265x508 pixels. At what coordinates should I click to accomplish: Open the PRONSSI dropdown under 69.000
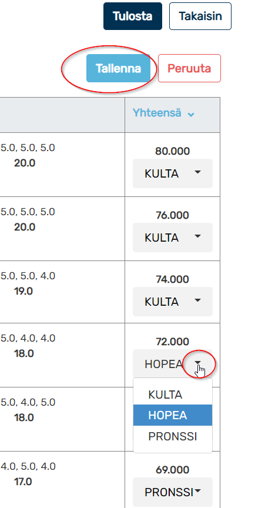[x=173, y=492]
